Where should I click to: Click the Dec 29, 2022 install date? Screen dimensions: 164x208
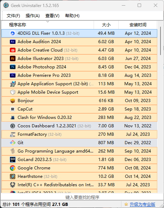(x=138, y=143)
